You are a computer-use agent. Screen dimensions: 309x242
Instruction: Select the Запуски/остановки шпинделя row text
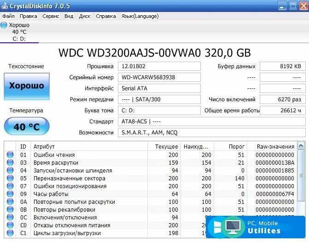73,171
